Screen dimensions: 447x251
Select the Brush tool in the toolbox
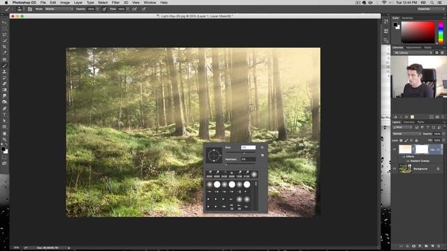[4, 66]
